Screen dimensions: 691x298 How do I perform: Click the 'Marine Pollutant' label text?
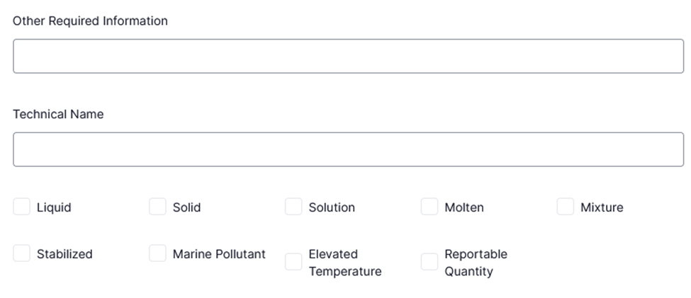pyautogui.click(x=219, y=253)
